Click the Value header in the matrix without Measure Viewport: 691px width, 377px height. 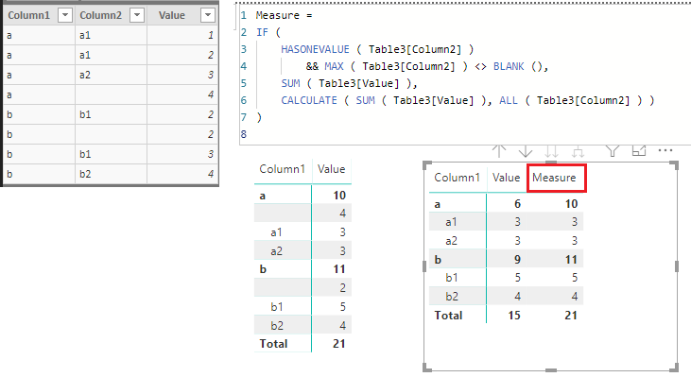pos(332,169)
